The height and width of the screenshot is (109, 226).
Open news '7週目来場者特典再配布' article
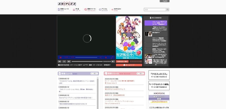tap(73, 104)
